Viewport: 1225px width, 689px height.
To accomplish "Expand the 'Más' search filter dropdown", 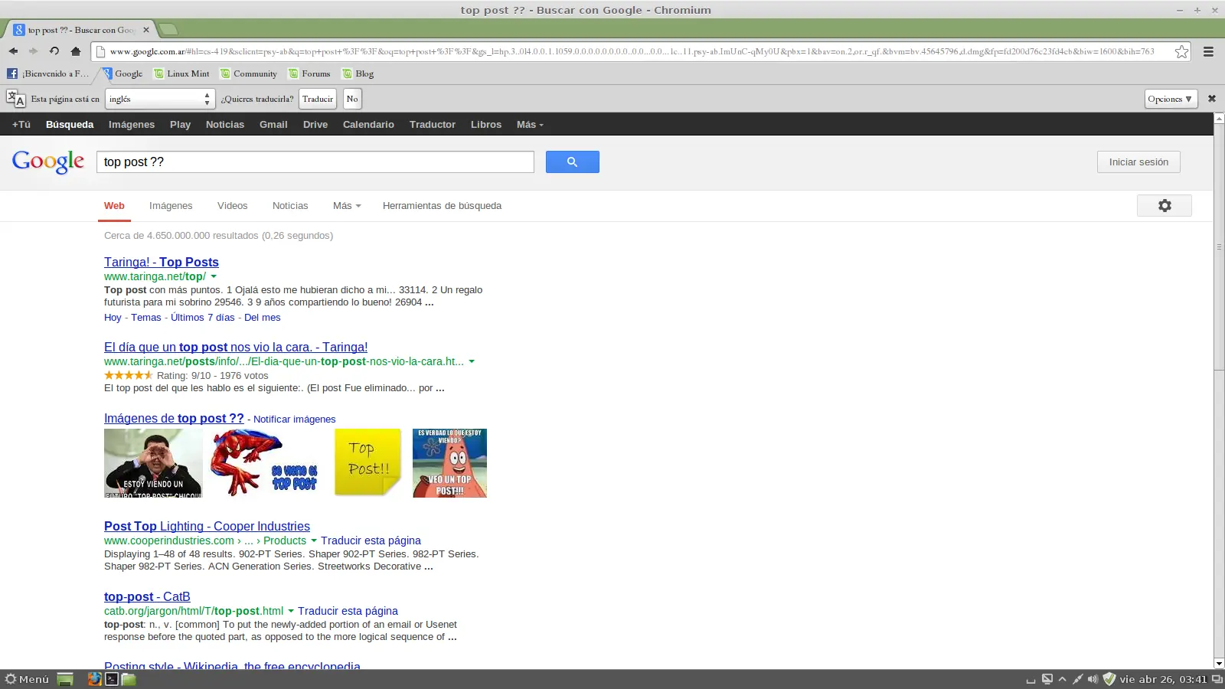I will coord(347,206).
